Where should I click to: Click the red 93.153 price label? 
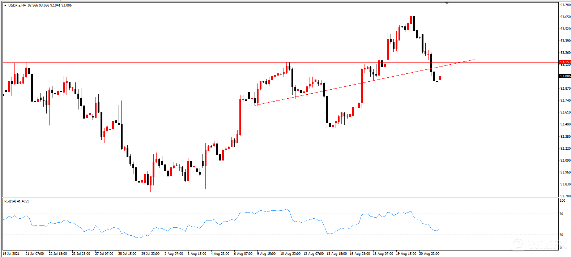pos(565,62)
